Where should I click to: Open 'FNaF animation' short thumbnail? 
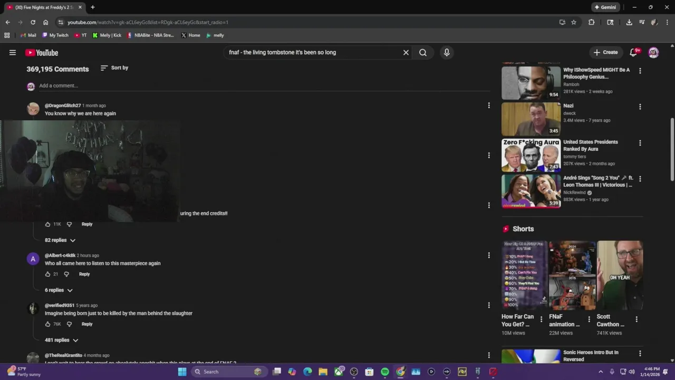click(x=572, y=275)
